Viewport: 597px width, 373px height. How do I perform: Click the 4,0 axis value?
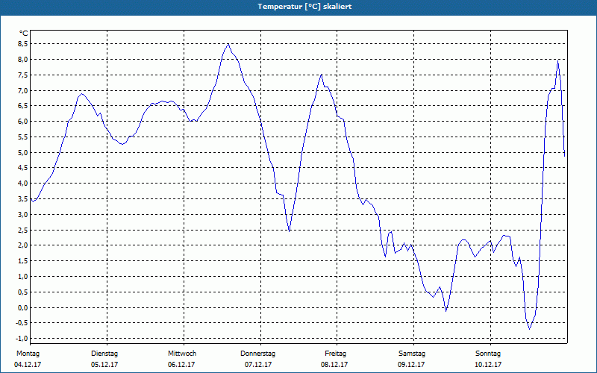coord(23,184)
